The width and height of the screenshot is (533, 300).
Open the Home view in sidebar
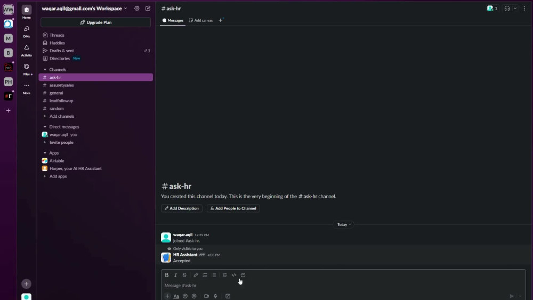pyautogui.click(x=27, y=12)
